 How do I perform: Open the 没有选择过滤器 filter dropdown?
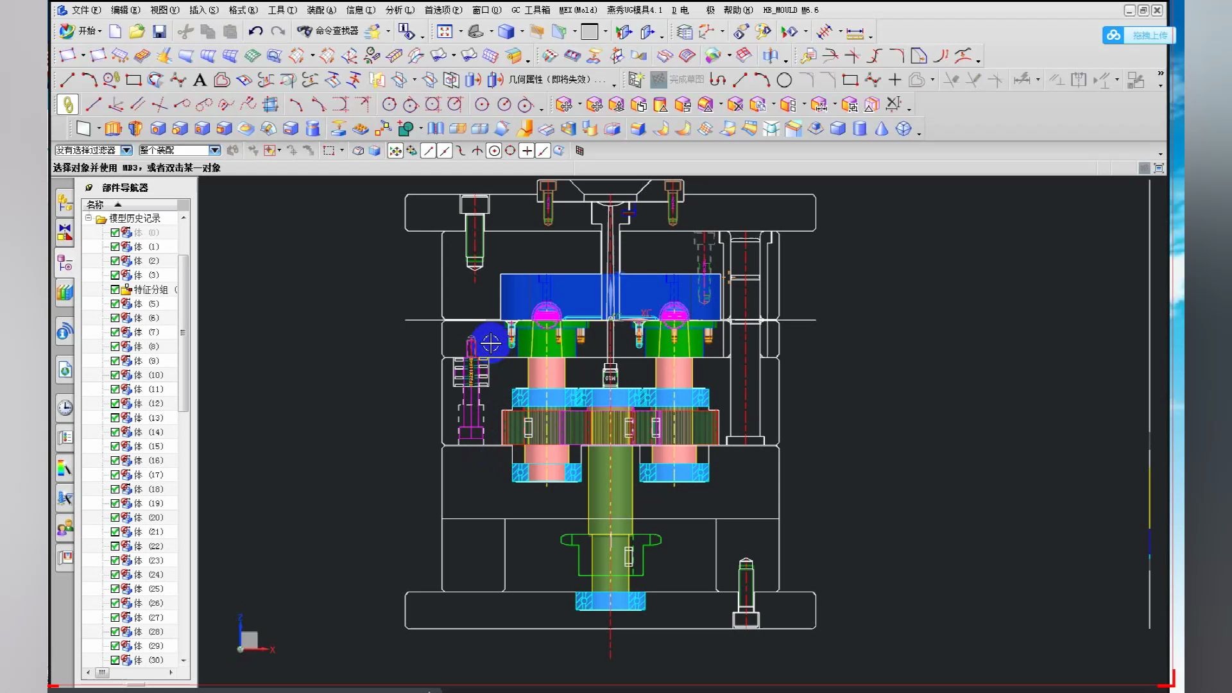(126, 150)
